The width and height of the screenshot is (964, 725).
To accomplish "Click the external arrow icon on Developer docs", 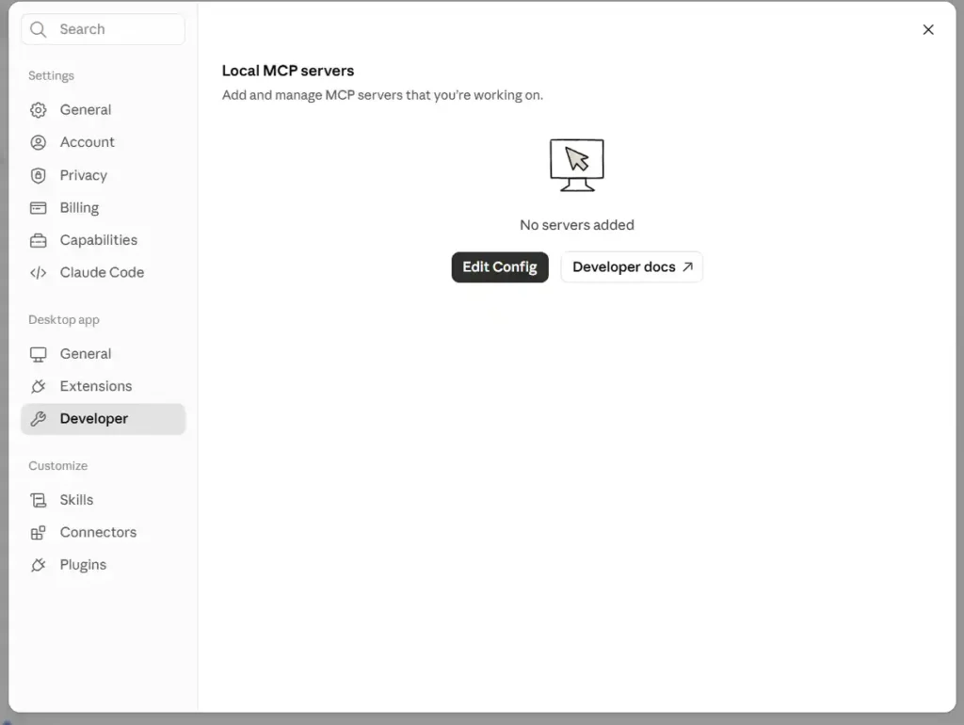I will [x=688, y=266].
